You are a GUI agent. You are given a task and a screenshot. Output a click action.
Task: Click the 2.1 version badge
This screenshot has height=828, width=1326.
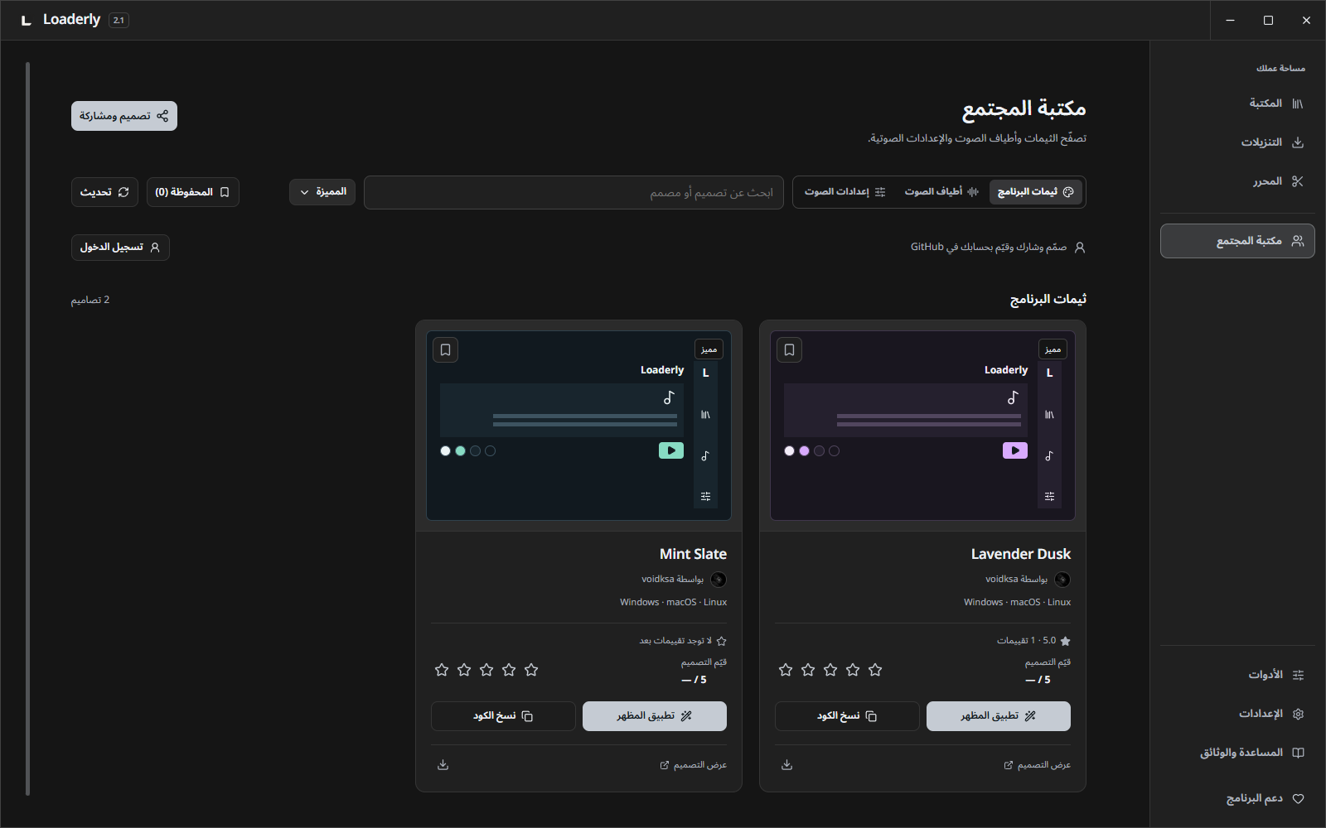(x=119, y=20)
